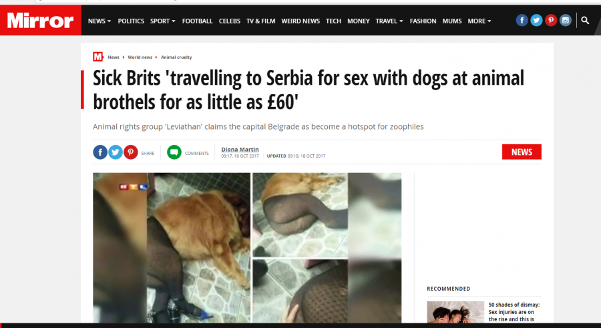This screenshot has height=328, width=601.
Task: Follow the World news breadcrumb link
Action: click(x=140, y=57)
